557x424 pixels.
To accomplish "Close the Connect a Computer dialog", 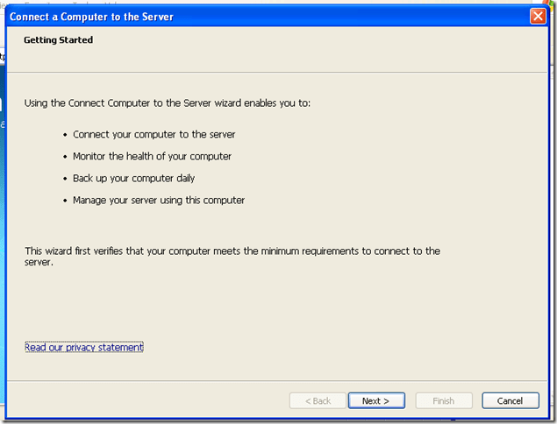I will [539, 16].
